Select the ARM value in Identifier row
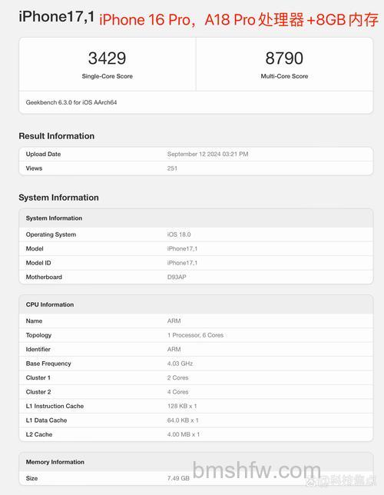Viewport: 384px width, 495px height. 174,350
